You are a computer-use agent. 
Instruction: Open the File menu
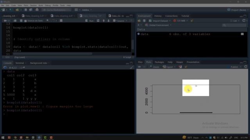[2, 5]
